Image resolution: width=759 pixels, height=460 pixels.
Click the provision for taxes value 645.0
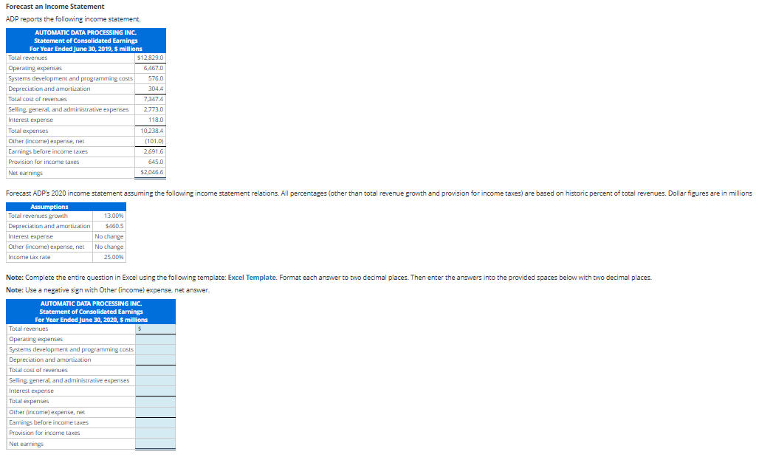pos(156,162)
